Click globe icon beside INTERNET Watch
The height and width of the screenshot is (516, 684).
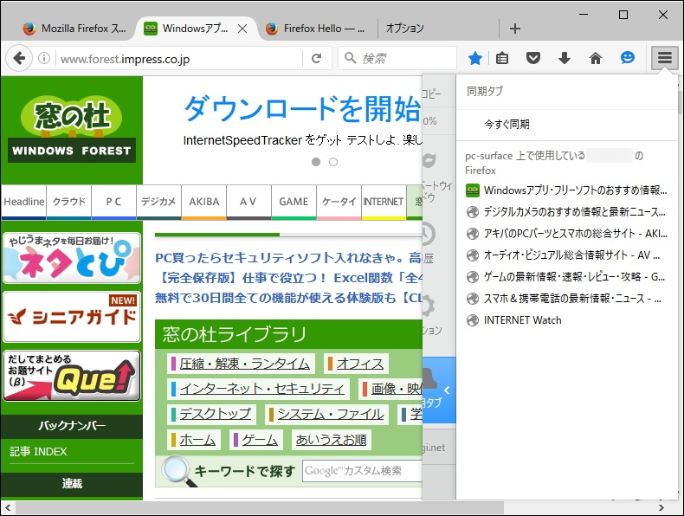tap(473, 320)
